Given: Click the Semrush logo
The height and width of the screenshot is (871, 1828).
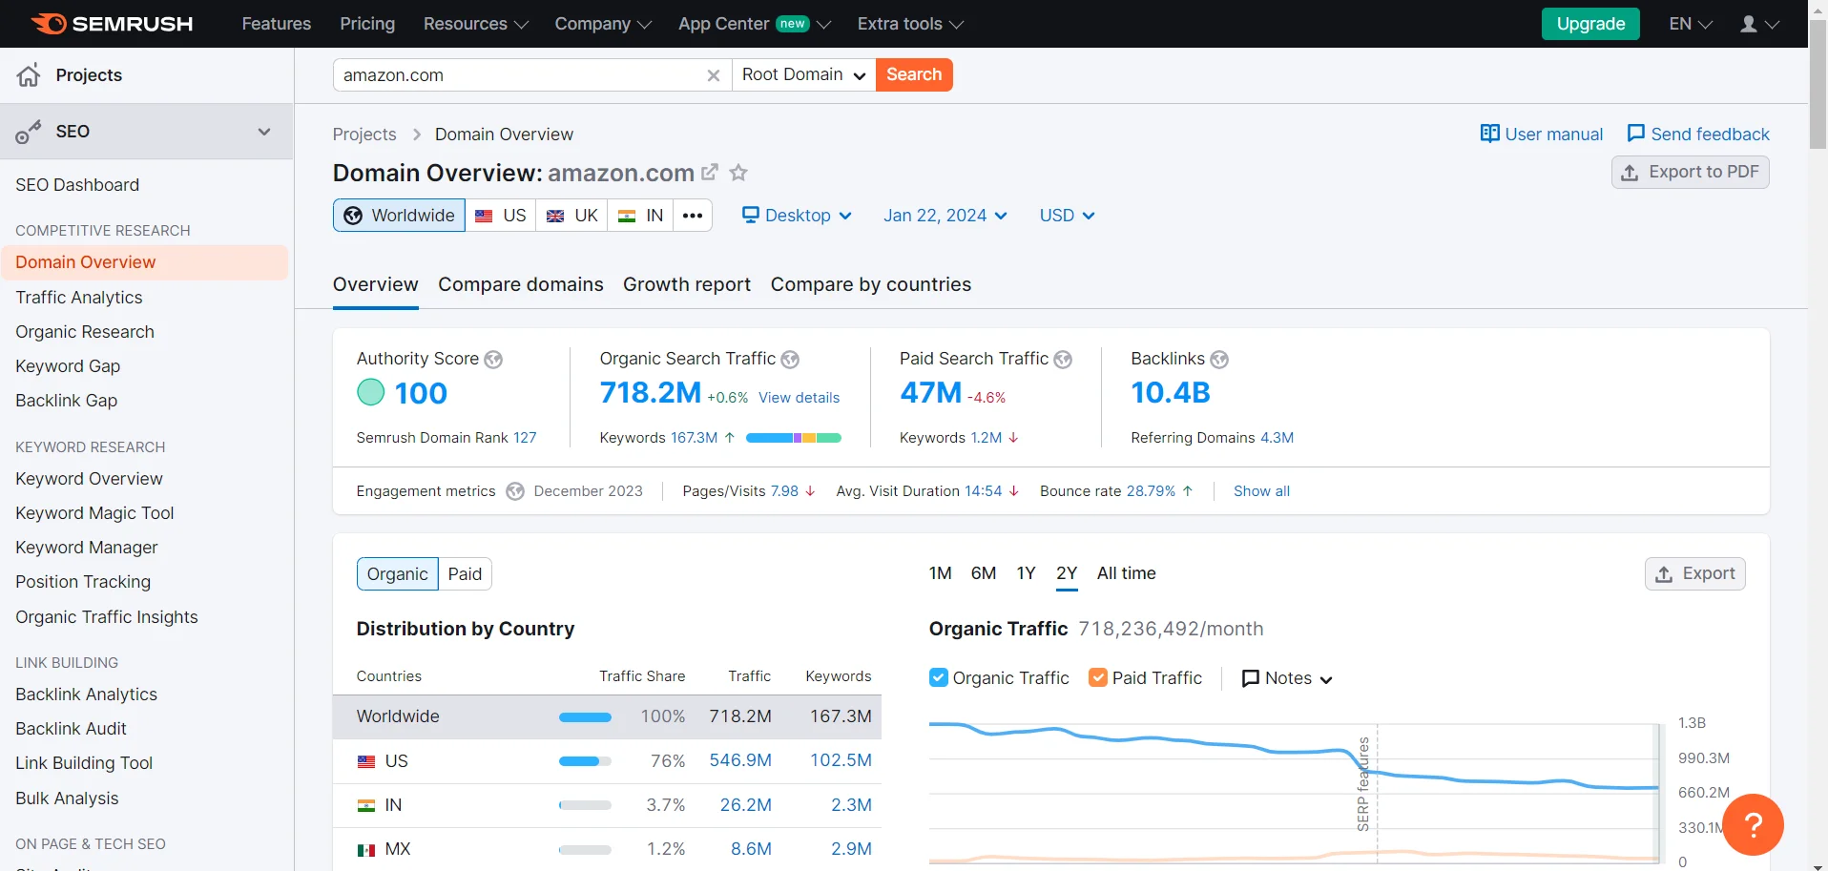Looking at the screenshot, I should [112, 24].
